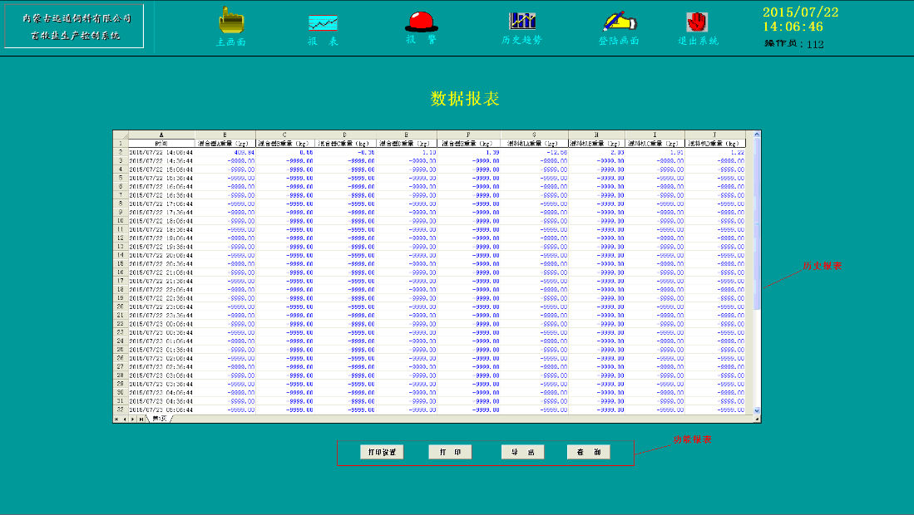The height and width of the screenshot is (515, 914).
Task: Click the 打印 print button
Action: pyautogui.click(x=450, y=452)
